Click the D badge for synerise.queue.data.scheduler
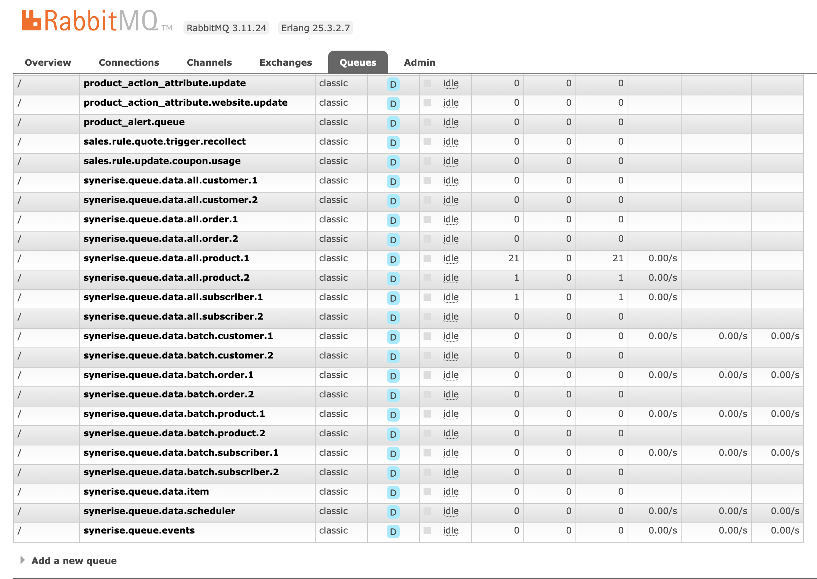The height and width of the screenshot is (579, 817). (x=393, y=512)
